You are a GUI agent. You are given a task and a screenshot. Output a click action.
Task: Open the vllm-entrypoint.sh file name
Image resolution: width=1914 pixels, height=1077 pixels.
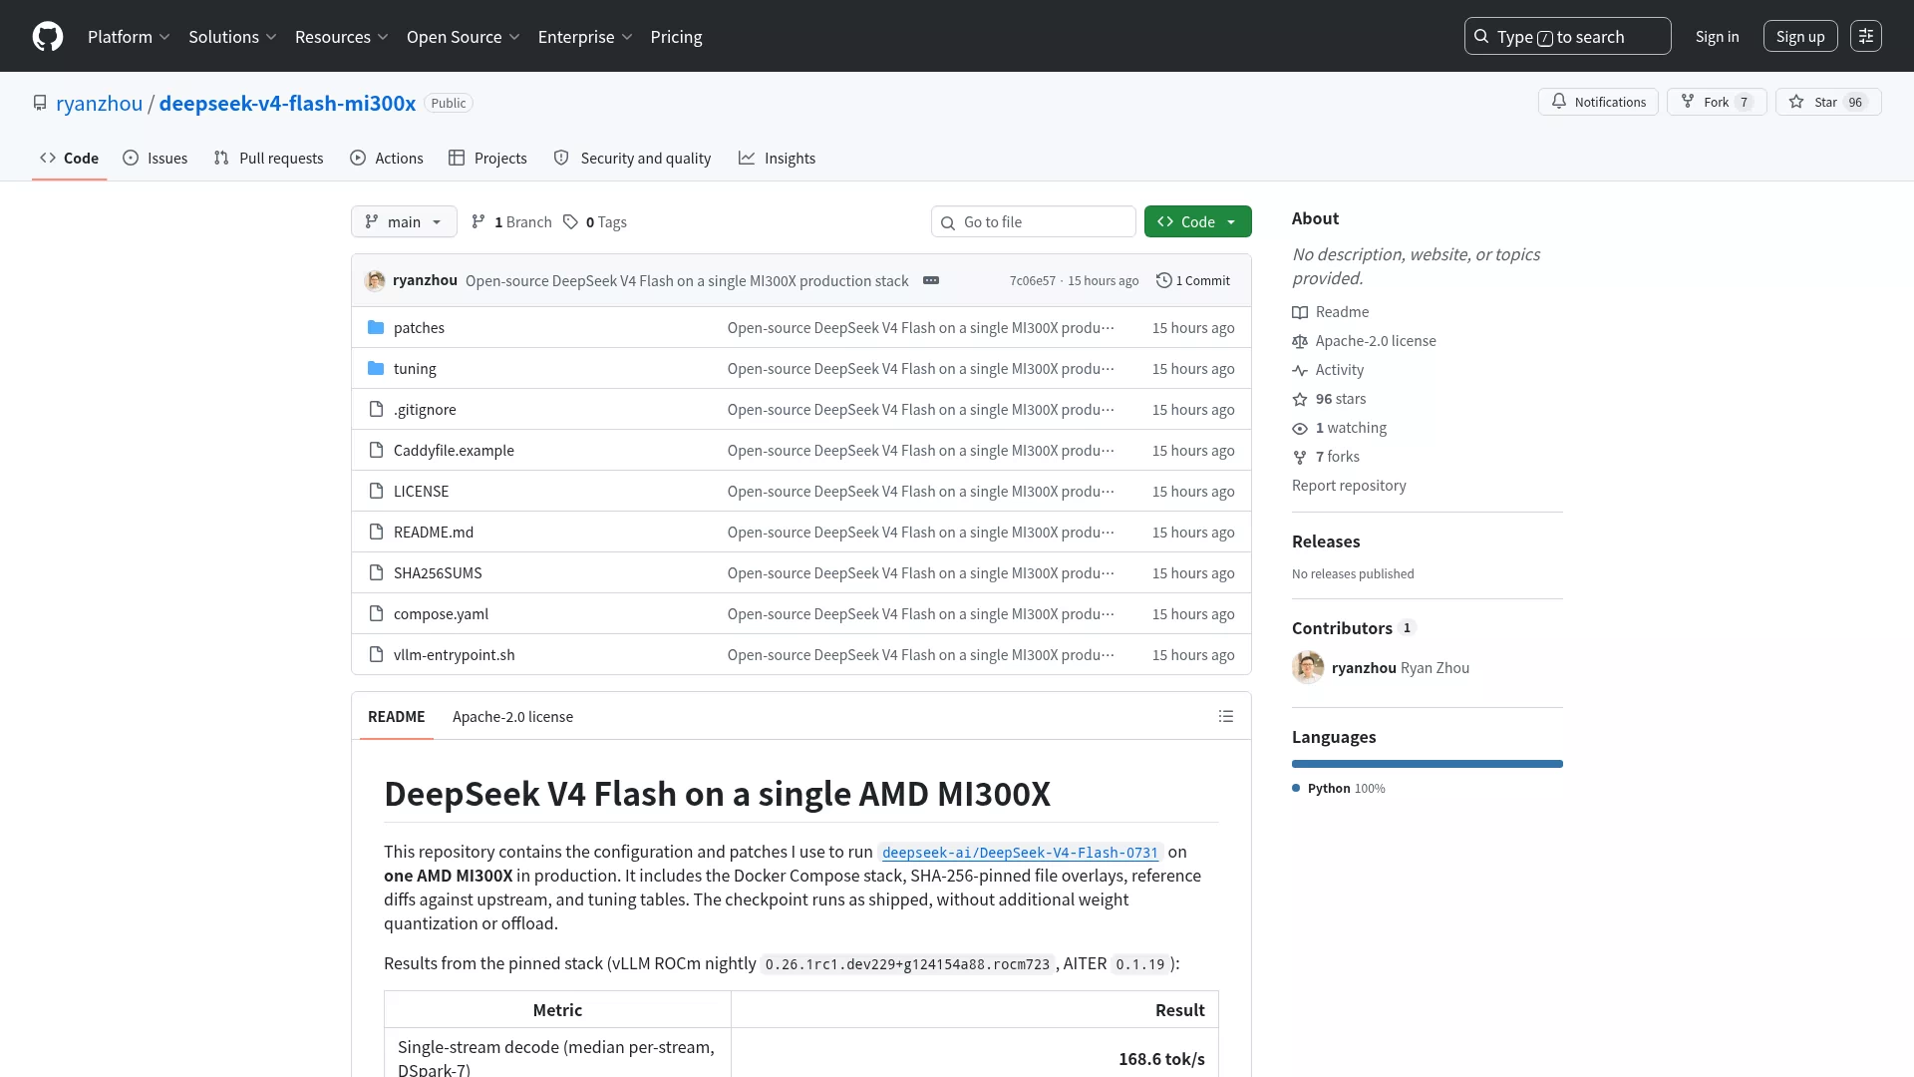454,655
